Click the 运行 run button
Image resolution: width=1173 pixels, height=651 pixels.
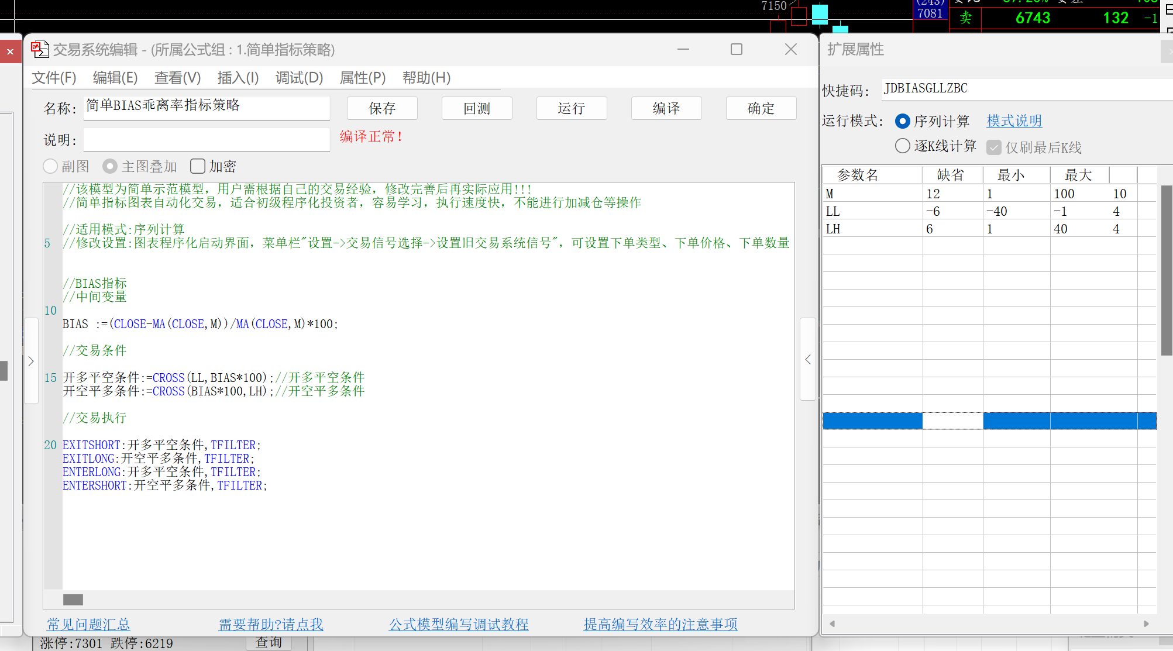pyautogui.click(x=572, y=108)
